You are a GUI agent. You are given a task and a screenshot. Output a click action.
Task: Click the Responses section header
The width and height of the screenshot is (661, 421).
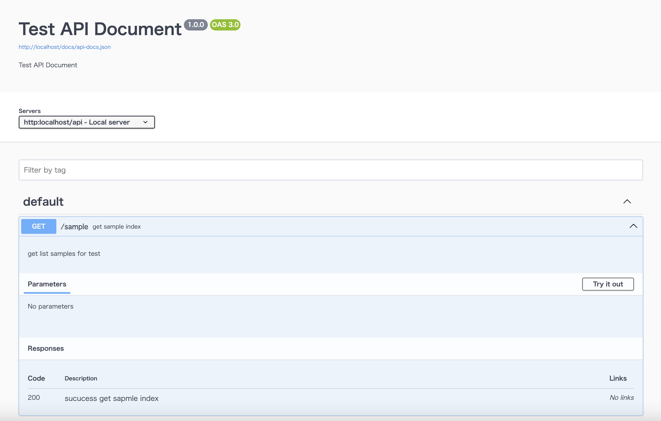pos(46,348)
